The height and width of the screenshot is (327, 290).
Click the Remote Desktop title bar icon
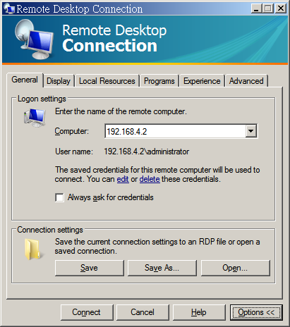[x=9, y=9]
